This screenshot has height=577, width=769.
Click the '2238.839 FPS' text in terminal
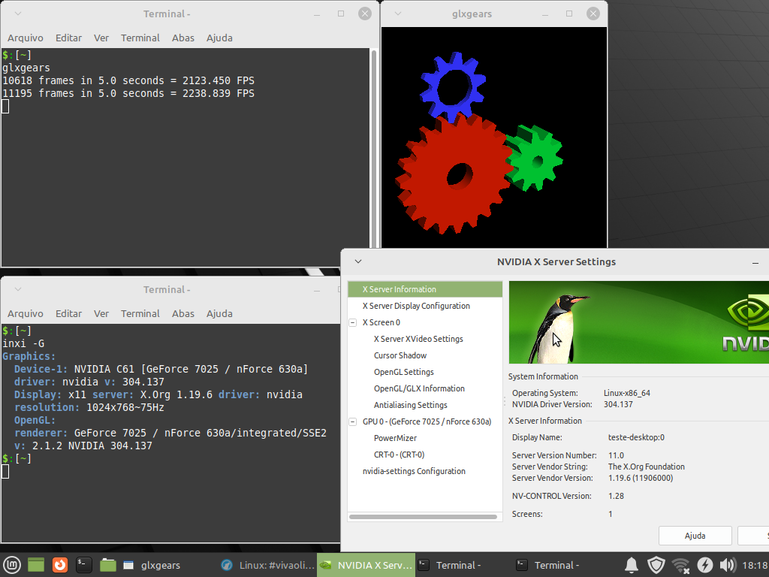[x=219, y=93]
